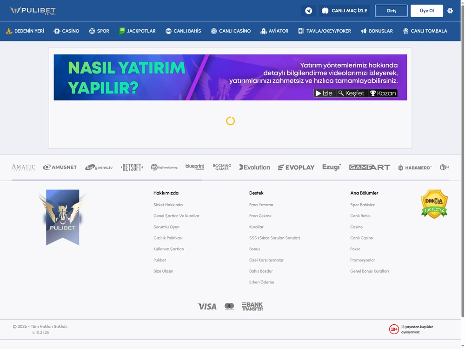Open the Jackpotlar menu item
This screenshot has width=465, height=349.
[x=137, y=31]
